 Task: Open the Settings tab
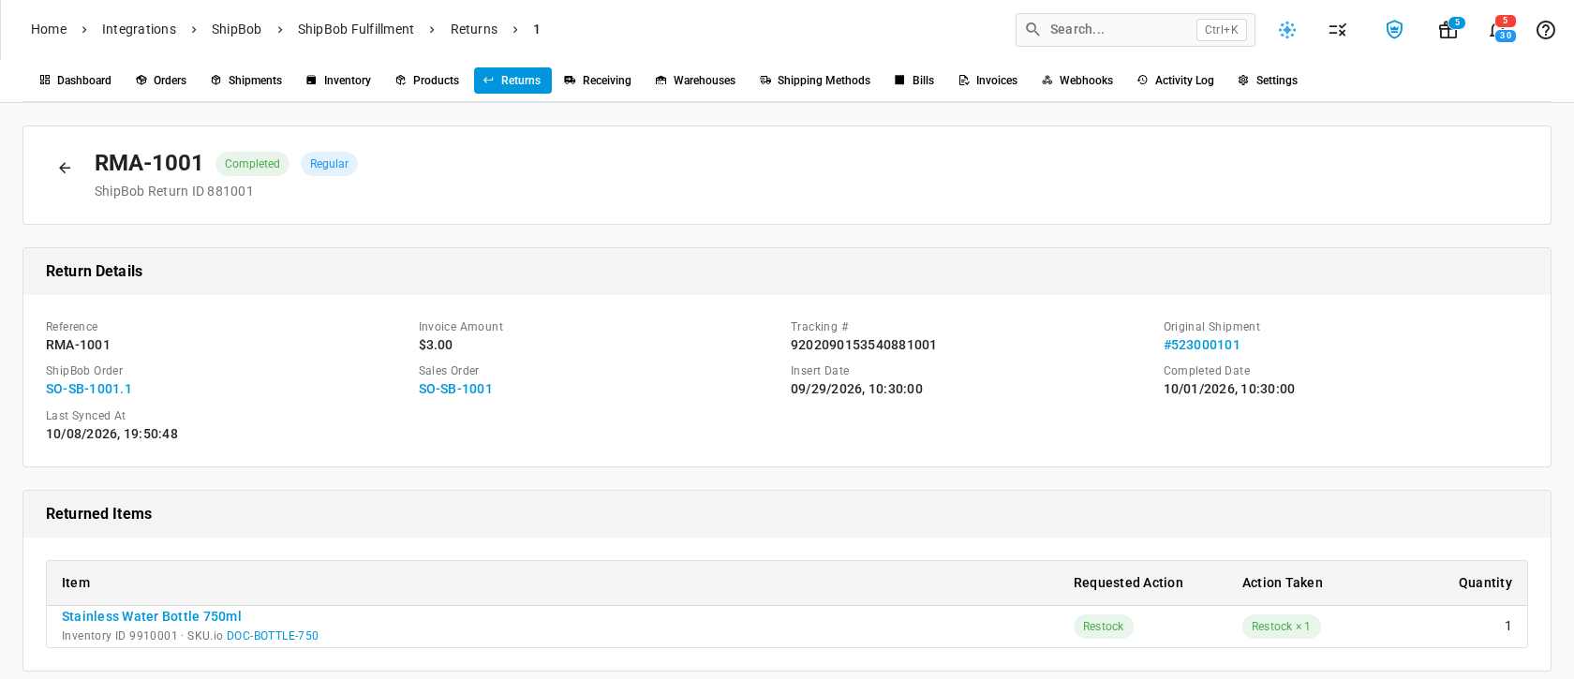(x=1268, y=81)
